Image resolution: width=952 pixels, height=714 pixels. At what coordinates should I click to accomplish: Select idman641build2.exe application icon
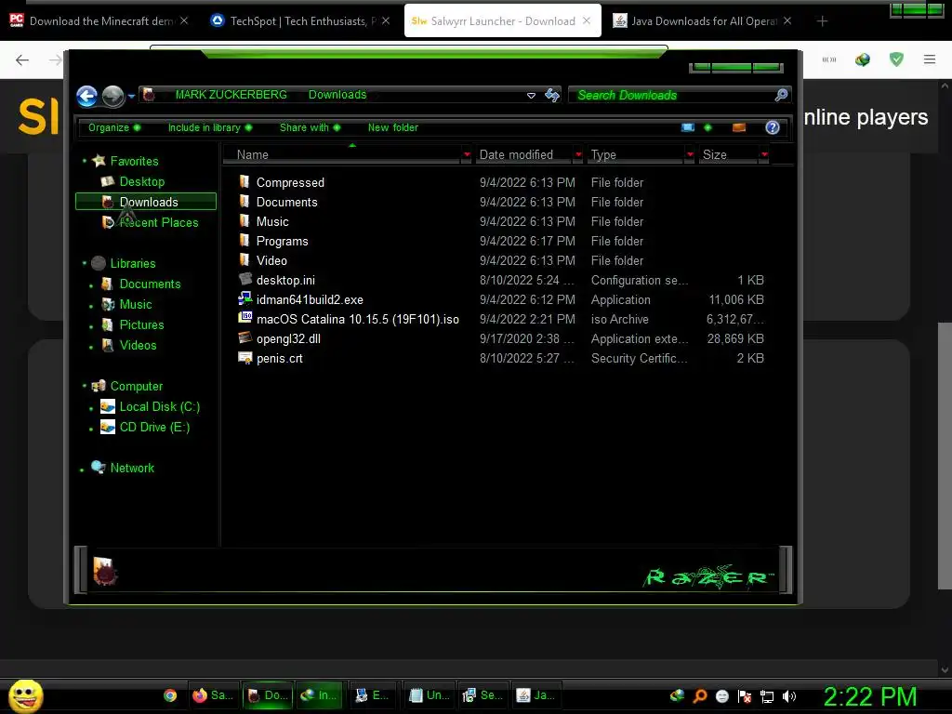(245, 298)
